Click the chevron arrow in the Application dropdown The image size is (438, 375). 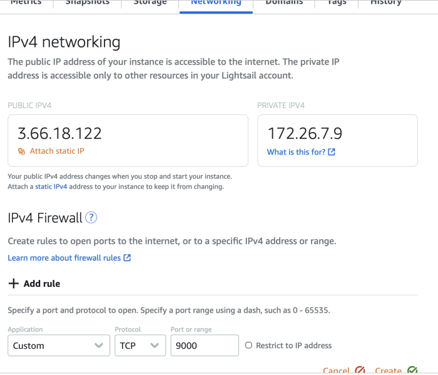(99, 346)
